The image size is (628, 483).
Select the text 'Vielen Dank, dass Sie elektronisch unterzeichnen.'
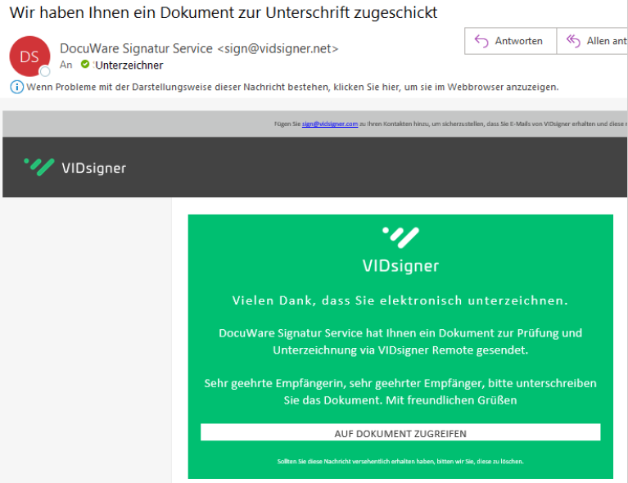tap(400, 300)
